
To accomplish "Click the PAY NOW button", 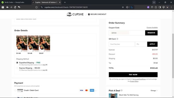I will click(133, 75).
